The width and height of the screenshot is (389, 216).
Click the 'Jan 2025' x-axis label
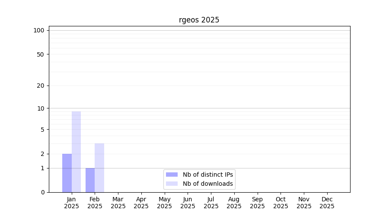[x=71, y=203]
